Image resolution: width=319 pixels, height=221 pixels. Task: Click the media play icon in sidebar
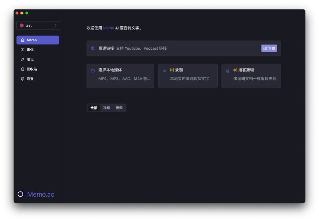coord(23,50)
